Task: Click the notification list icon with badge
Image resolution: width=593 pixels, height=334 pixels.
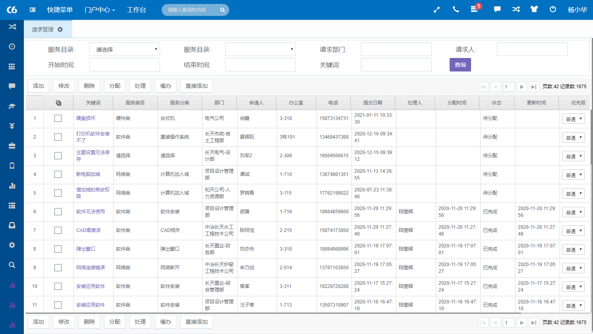Action: click(474, 10)
